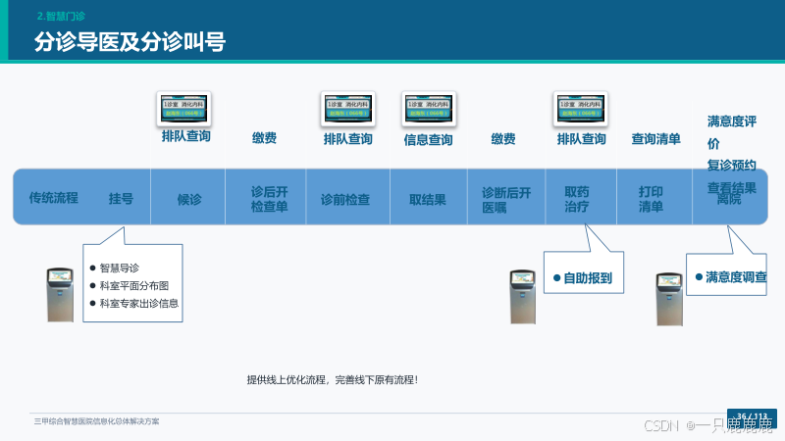Click the 查询清单 label
785x441 pixels.
coord(655,139)
